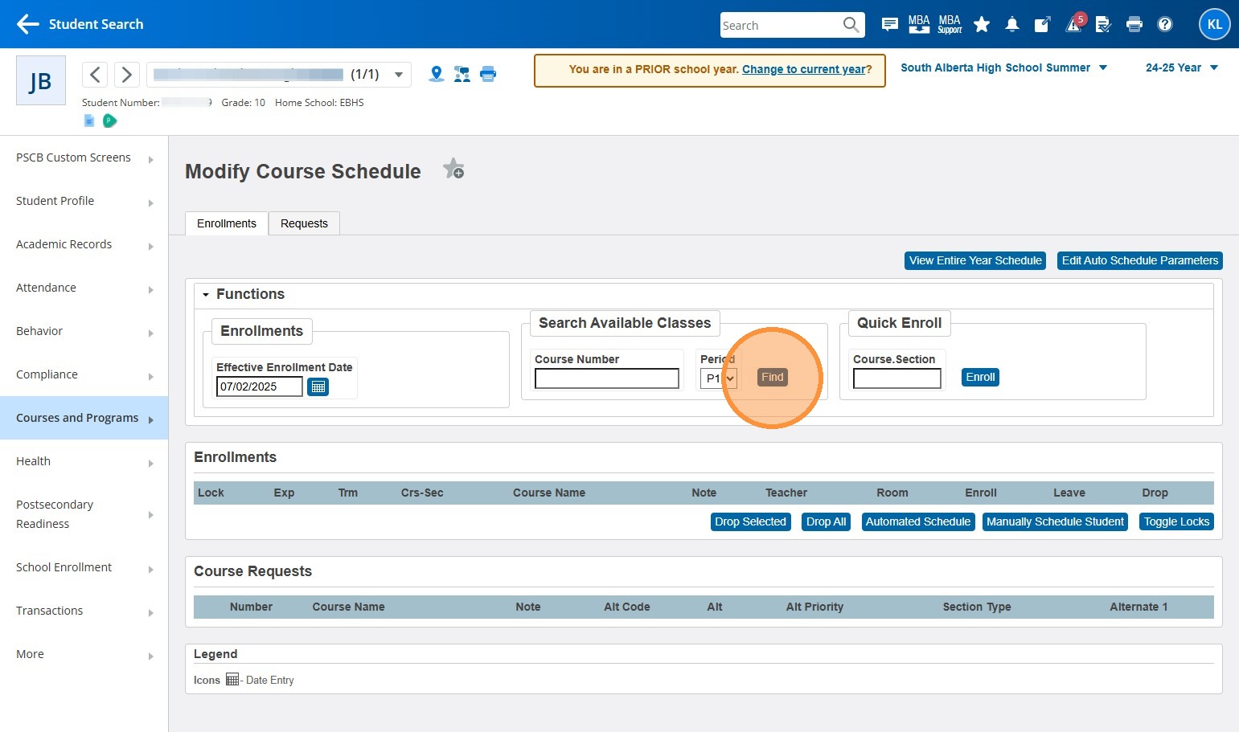Screen dimensions: 1239x732
Task: Switch to the Requests tab
Action: 304,223
